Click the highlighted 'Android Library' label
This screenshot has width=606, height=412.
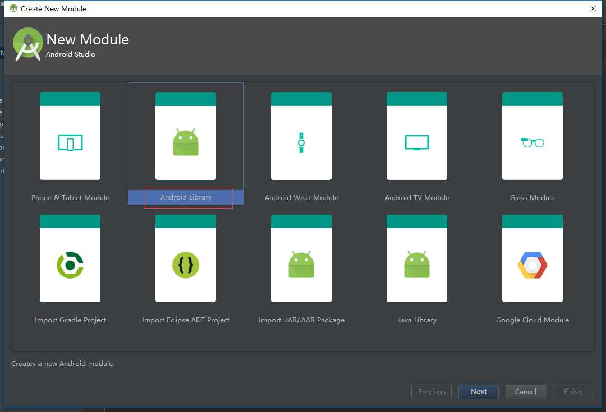(186, 197)
